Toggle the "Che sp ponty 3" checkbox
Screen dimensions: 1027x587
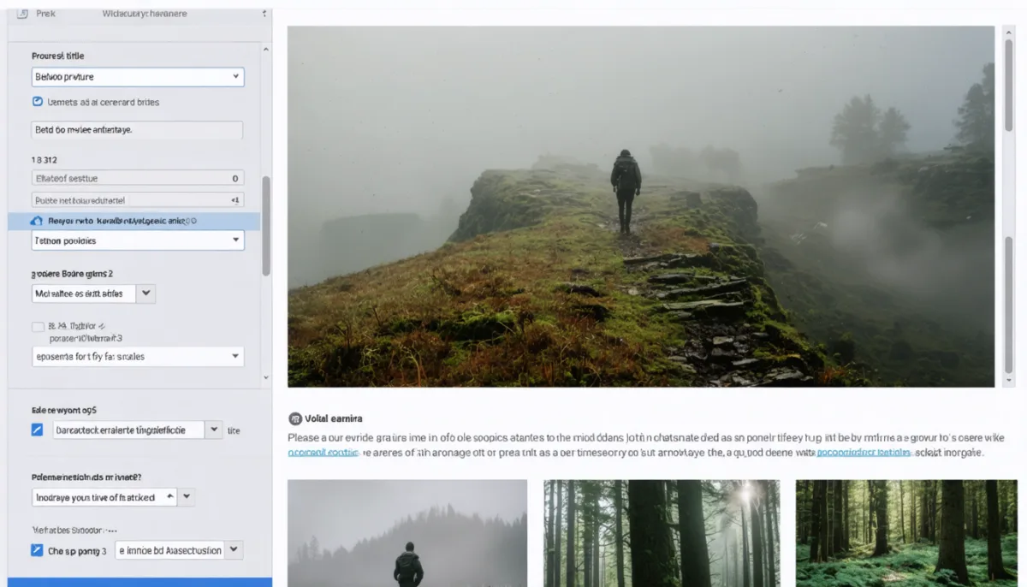point(37,550)
